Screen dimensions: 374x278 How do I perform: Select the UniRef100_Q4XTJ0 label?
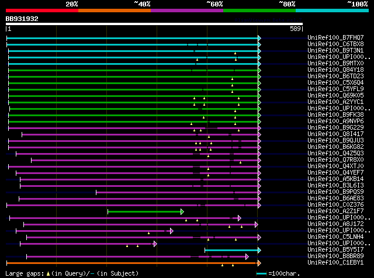coord(335,166)
